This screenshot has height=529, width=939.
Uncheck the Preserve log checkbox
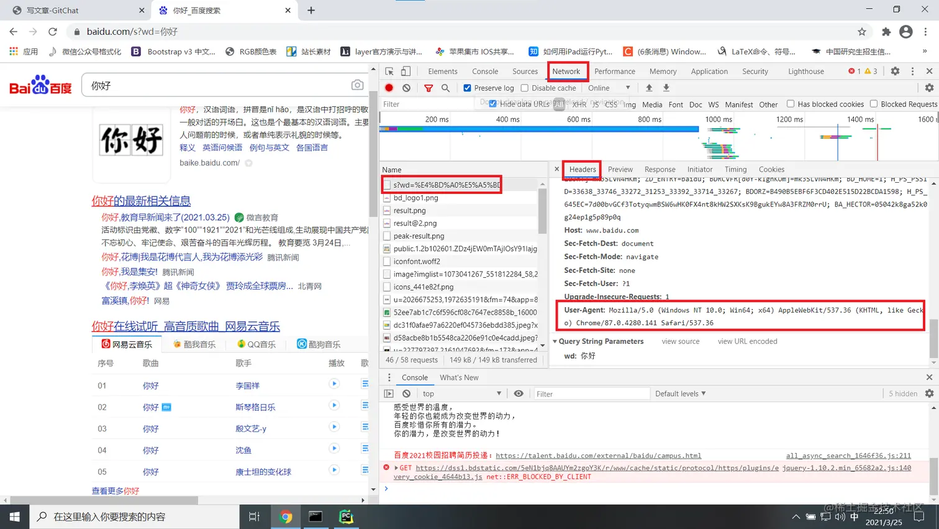pos(468,88)
